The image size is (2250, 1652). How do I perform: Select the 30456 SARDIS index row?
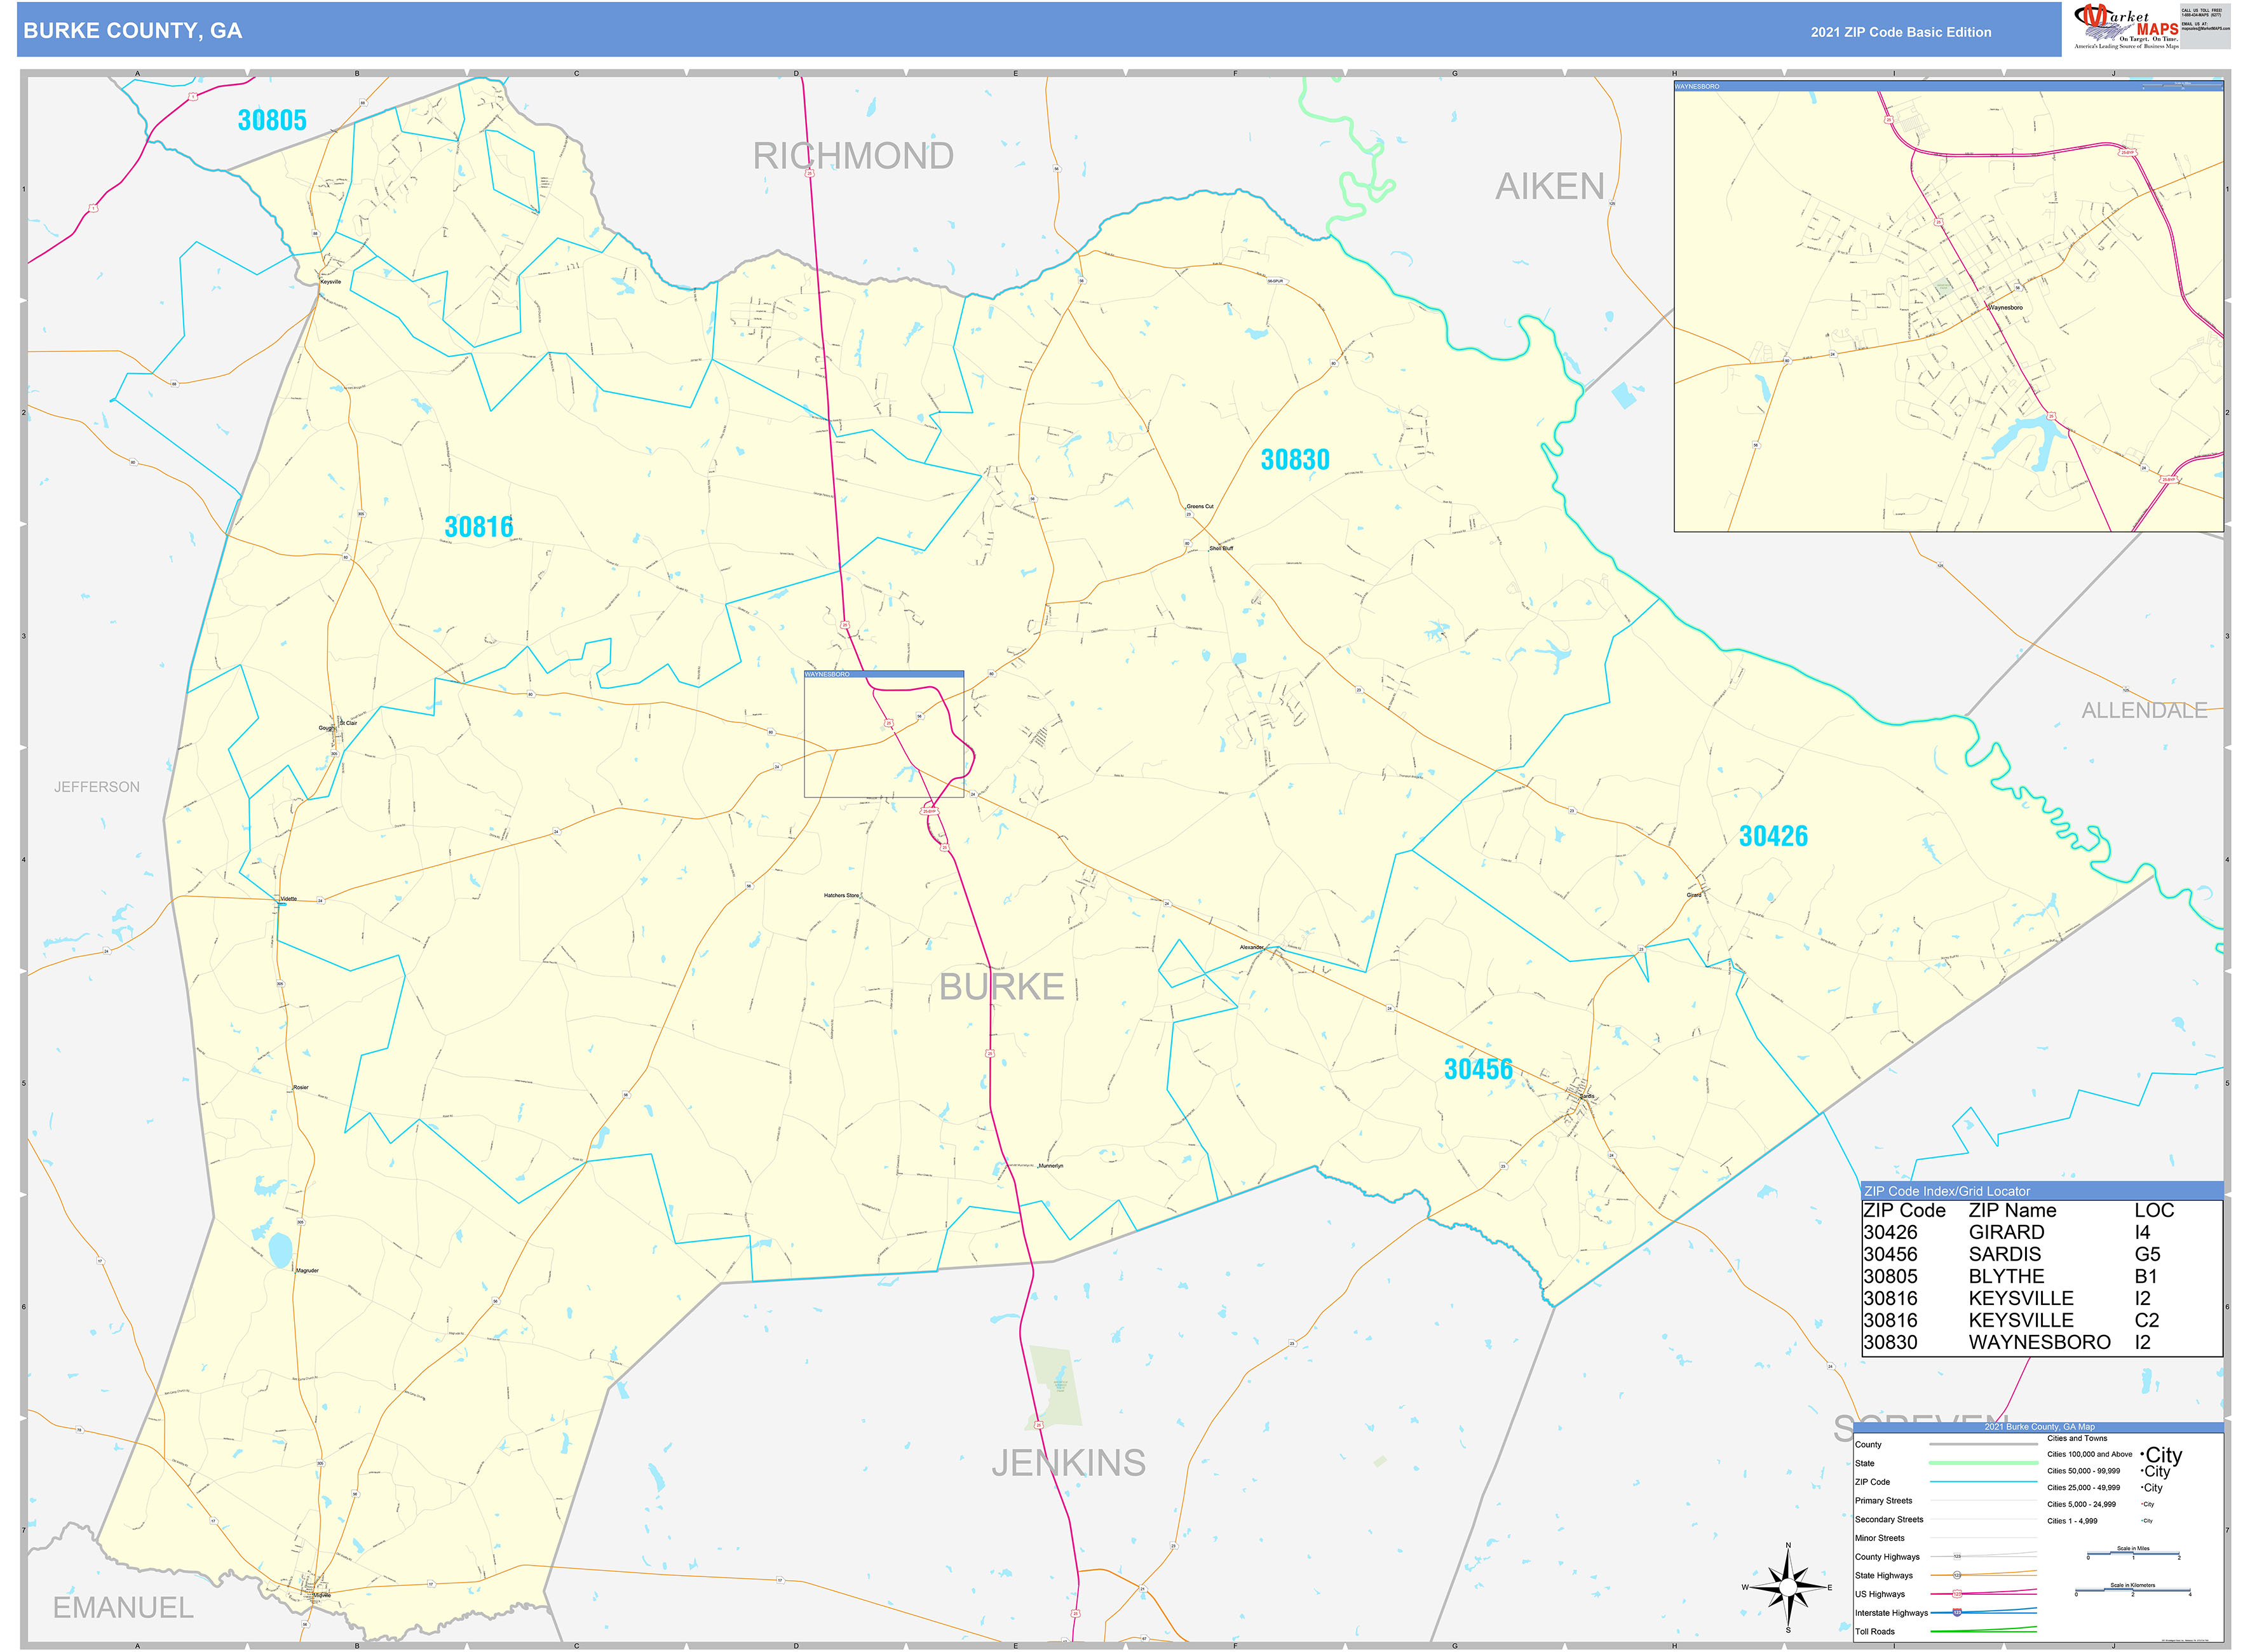click(2042, 1254)
